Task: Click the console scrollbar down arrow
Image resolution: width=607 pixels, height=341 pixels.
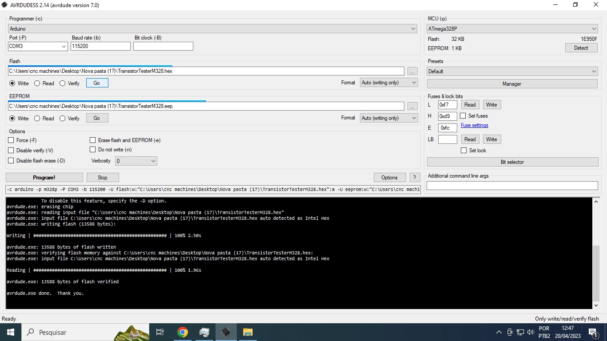Action: [596, 305]
